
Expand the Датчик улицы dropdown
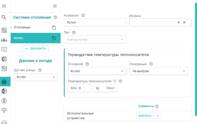tap(36, 77)
